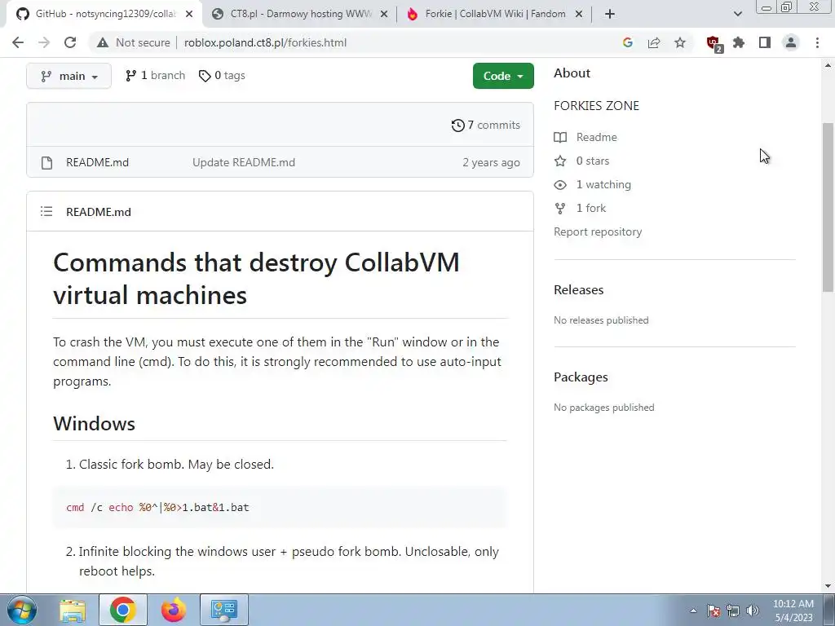
Task: Open the README outline list icon
Action: click(x=46, y=211)
